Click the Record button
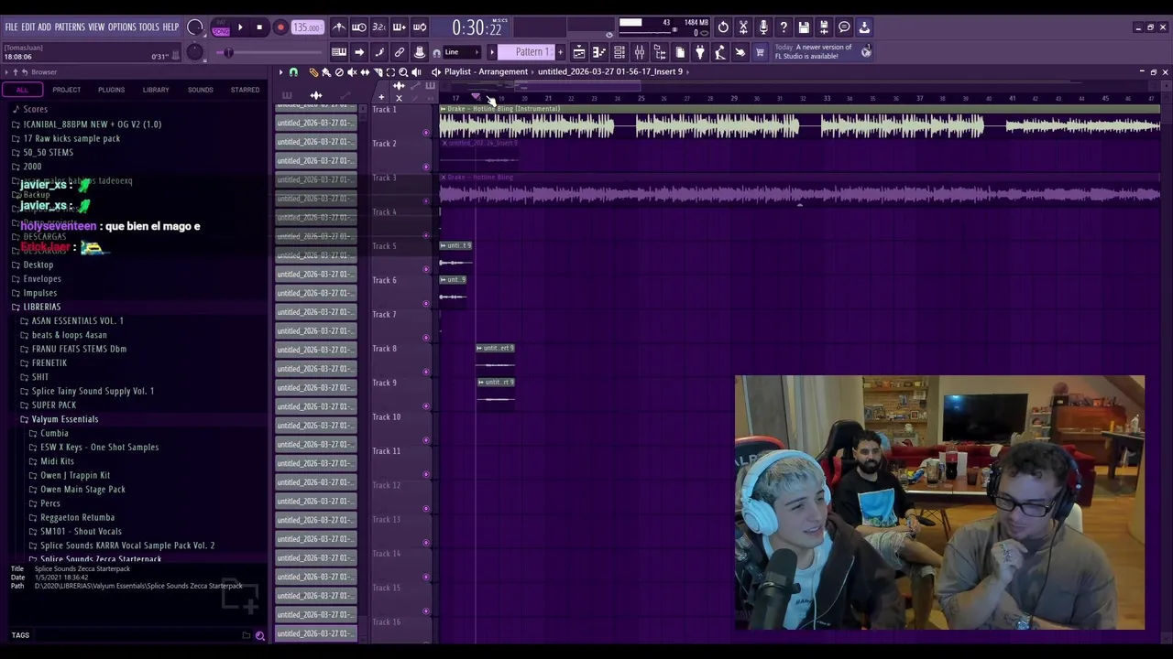The image size is (1173, 659). [x=280, y=27]
